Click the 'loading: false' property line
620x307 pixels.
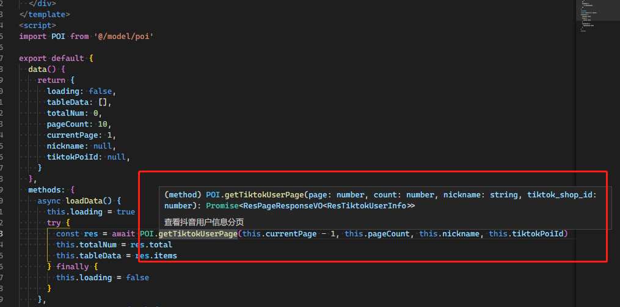(82, 91)
